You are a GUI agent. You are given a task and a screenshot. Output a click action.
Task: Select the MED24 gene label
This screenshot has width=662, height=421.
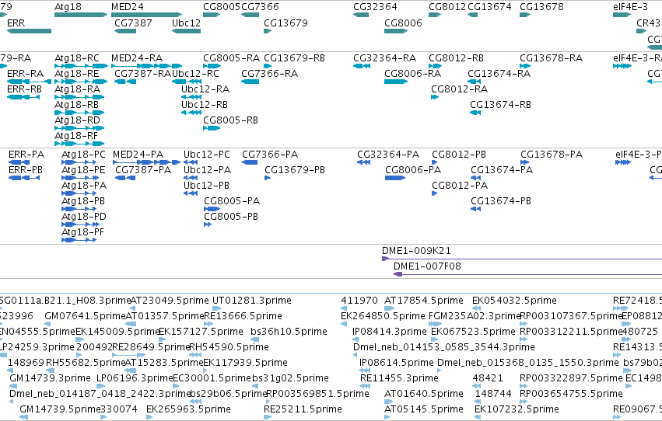coord(127,7)
